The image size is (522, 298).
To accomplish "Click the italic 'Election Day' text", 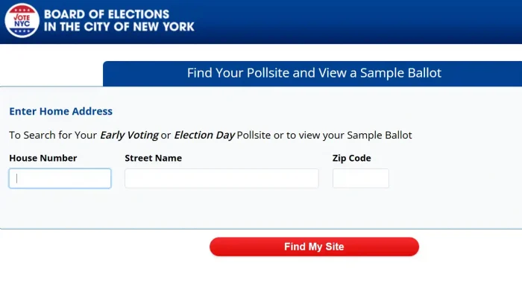I will (204, 136).
